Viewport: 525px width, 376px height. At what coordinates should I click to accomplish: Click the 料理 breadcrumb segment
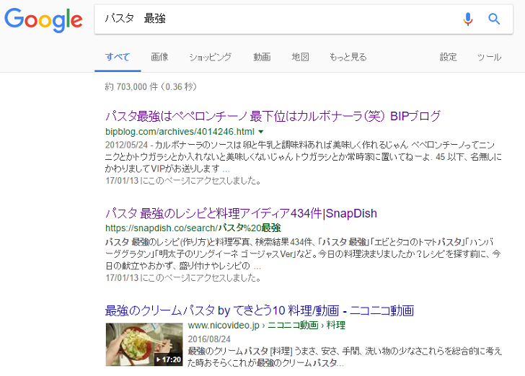tap(336, 325)
